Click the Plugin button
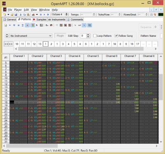Screen dimensions: 165x154 coord(60,36)
